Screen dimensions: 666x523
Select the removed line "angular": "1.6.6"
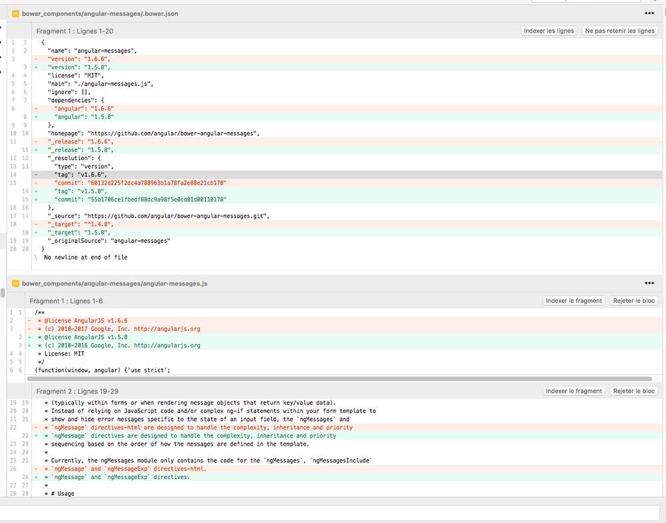click(347, 109)
